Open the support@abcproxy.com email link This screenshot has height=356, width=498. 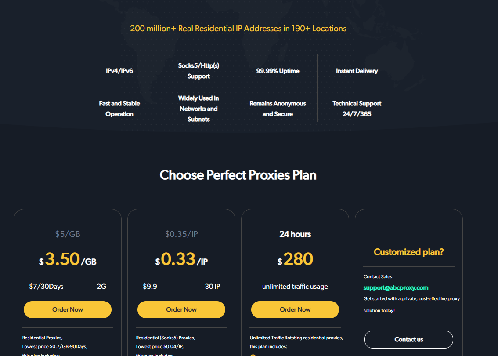click(396, 288)
